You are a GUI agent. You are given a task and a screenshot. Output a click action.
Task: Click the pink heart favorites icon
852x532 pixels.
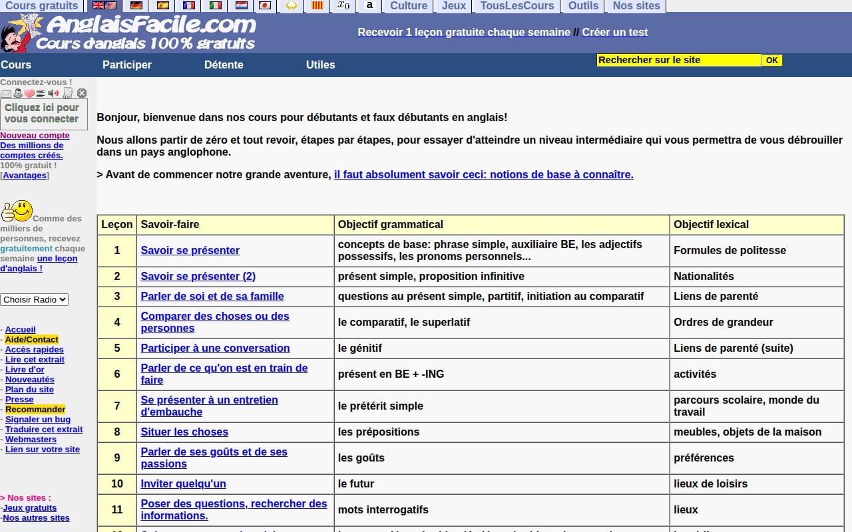pyautogui.click(x=29, y=94)
